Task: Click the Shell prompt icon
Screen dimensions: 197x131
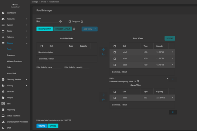Action: 3,128
